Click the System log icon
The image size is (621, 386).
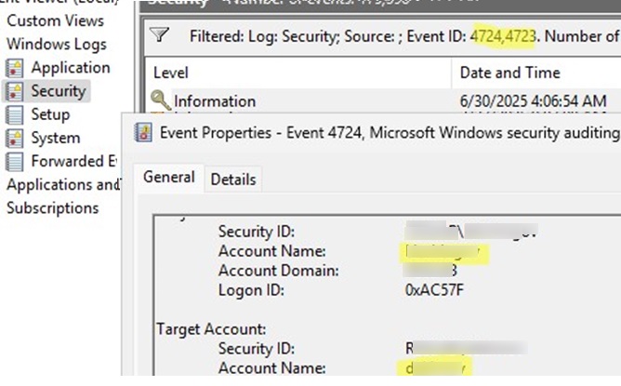coord(15,139)
